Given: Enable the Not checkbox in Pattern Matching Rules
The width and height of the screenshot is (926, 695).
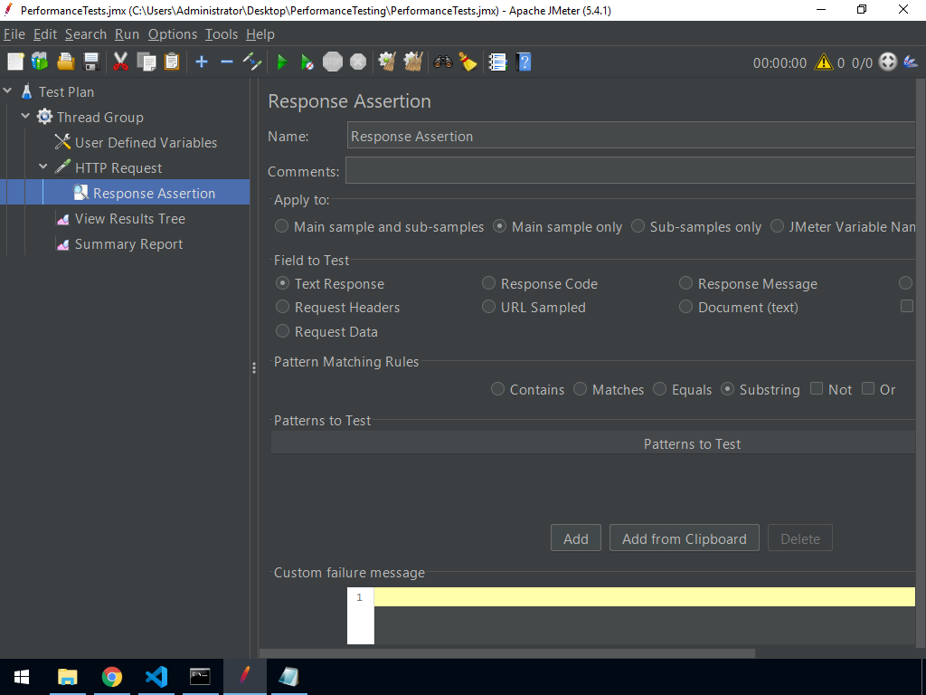Looking at the screenshot, I should pyautogui.click(x=816, y=389).
